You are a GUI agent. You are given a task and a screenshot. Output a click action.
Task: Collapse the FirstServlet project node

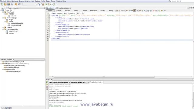point(1,10)
